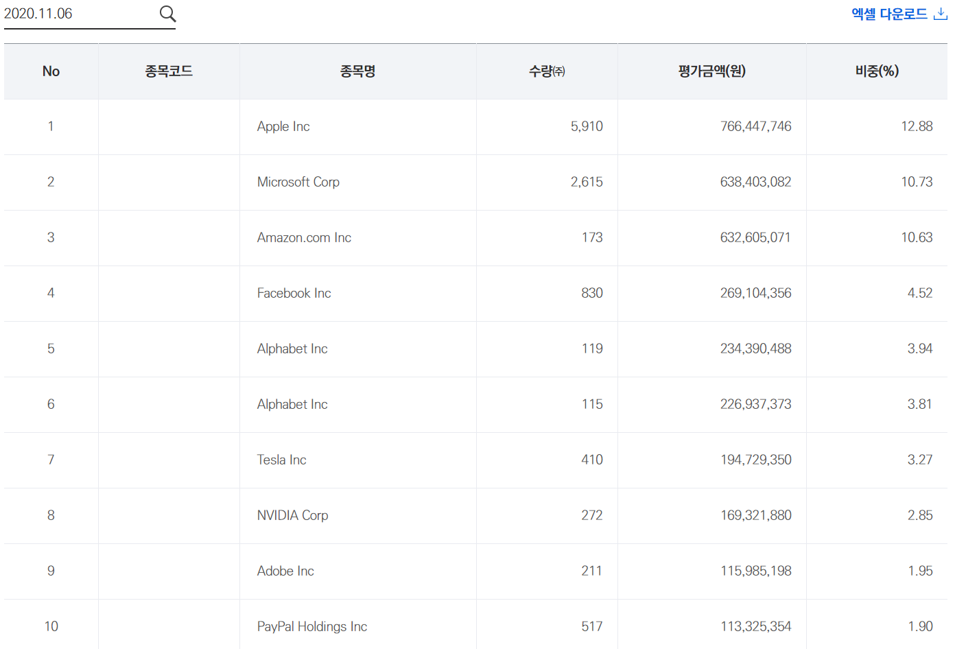
Task: Click PayPal's quantity 517
Action: click(x=592, y=626)
